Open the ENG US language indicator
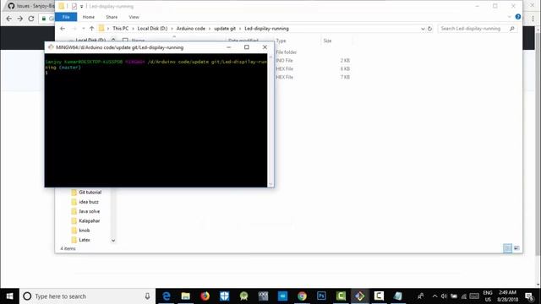541x304 pixels. click(488, 296)
